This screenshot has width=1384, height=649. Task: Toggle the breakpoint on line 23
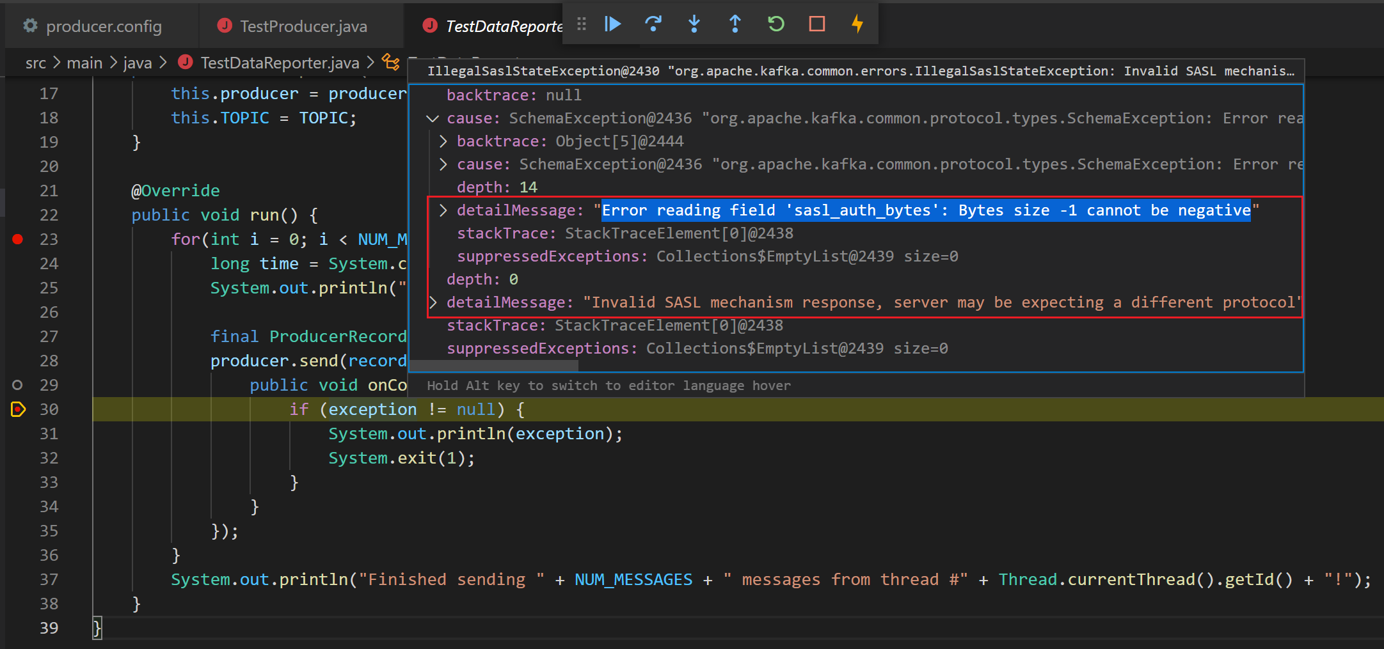(x=18, y=239)
